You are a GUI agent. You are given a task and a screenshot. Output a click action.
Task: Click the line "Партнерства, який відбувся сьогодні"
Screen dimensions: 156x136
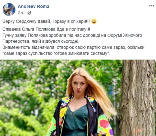click(41, 41)
